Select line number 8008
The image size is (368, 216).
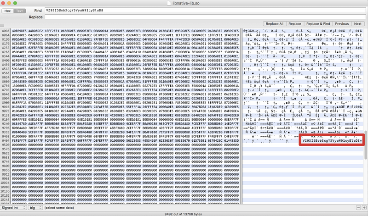(6, 31)
